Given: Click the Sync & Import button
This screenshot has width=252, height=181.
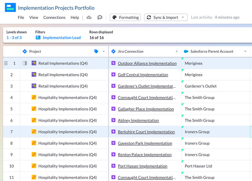Looking at the screenshot, I should 166,17.
